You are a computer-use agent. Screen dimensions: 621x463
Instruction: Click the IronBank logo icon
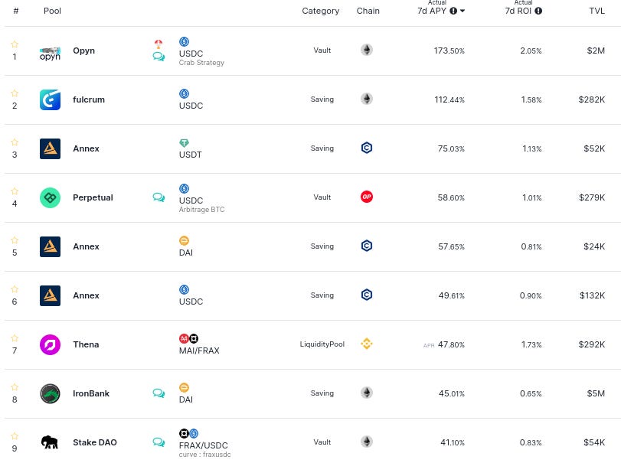click(50, 394)
